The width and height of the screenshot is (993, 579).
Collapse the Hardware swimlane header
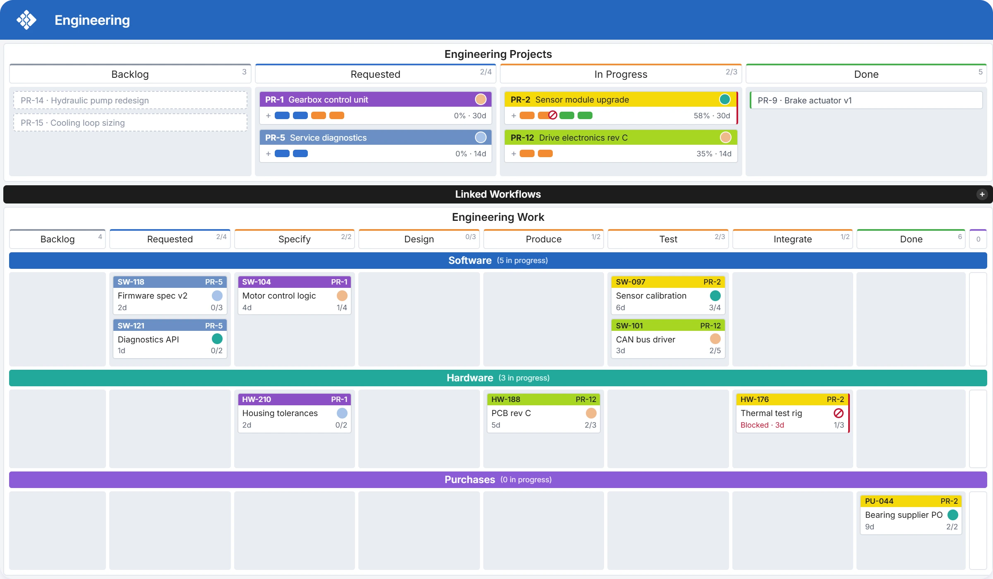click(498, 378)
